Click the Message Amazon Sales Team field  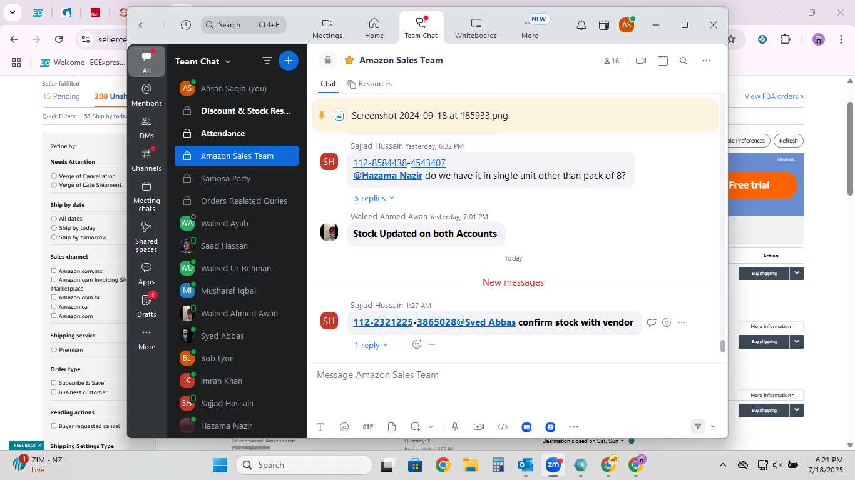516,375
